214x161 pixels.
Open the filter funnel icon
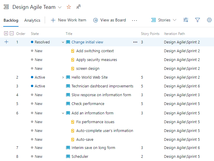tap(197, 20)
